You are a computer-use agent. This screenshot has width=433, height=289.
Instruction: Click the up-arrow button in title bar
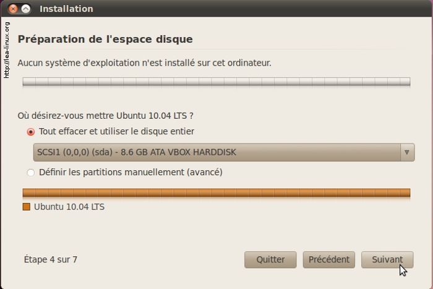click(x=26, y=9)
